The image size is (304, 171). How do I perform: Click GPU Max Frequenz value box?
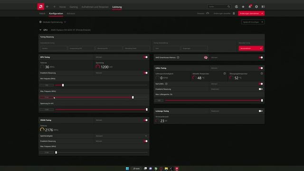[x=47, y=97]
